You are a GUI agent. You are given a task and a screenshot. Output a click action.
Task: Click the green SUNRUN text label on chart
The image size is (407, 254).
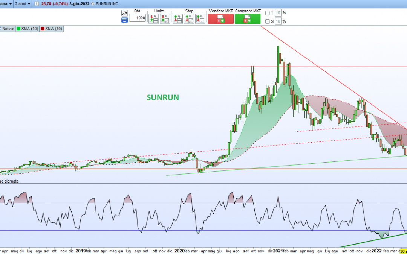click(163, 97)
